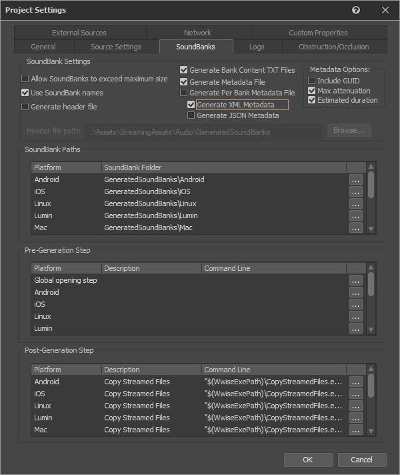
Task: Click the help question mark icon
Action: pyautogui.click(x=356, y=10)
